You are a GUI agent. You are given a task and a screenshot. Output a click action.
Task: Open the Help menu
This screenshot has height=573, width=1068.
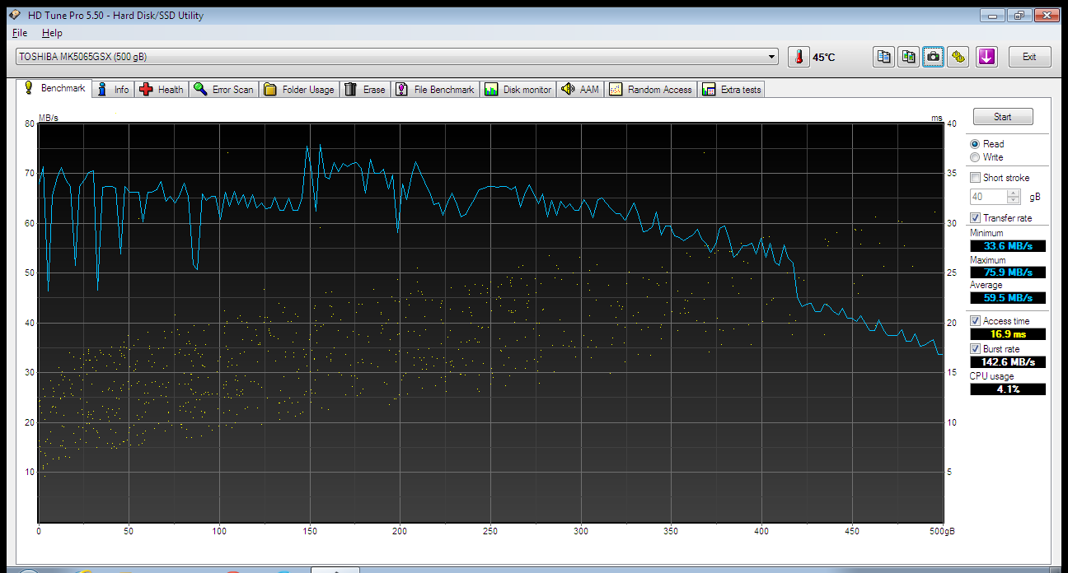[52, 33]
